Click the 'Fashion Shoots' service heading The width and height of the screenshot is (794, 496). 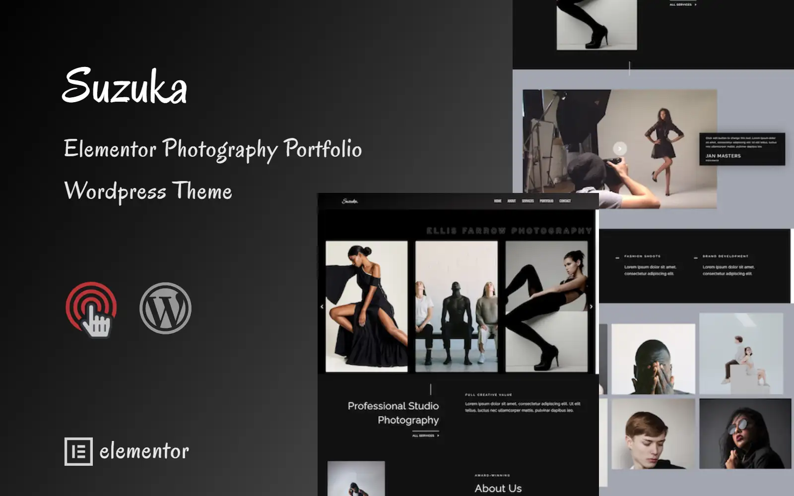[642, 256]
